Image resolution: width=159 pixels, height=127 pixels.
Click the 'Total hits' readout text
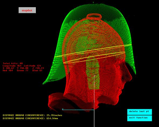(13, 63)
